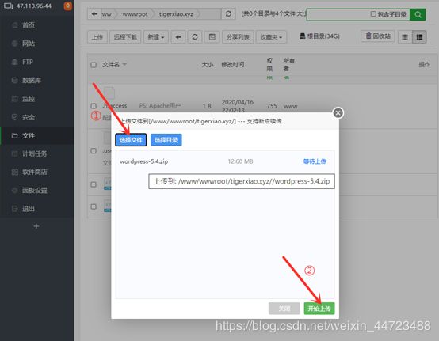Open the 分享列表 share list
The height and width of the screenshot is (341, 439).
[x=238, y=37]
